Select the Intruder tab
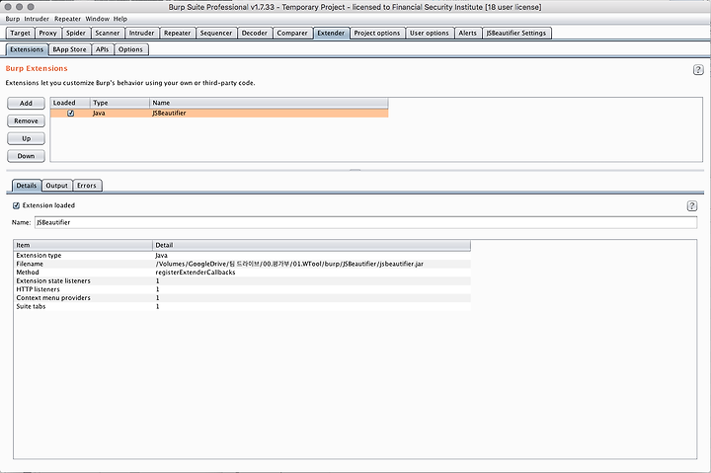711x473 pixels. pyautogui.click(x=141, y=34)
